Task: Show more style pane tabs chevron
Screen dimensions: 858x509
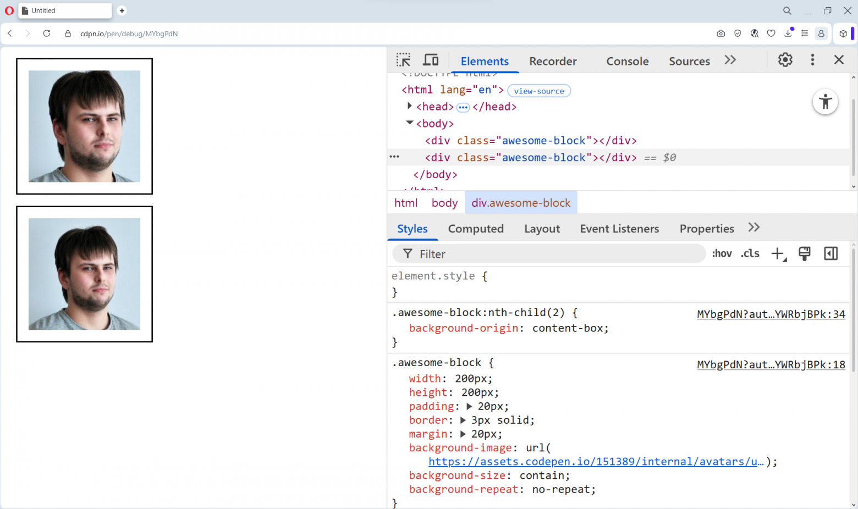Action: (754, 228)
